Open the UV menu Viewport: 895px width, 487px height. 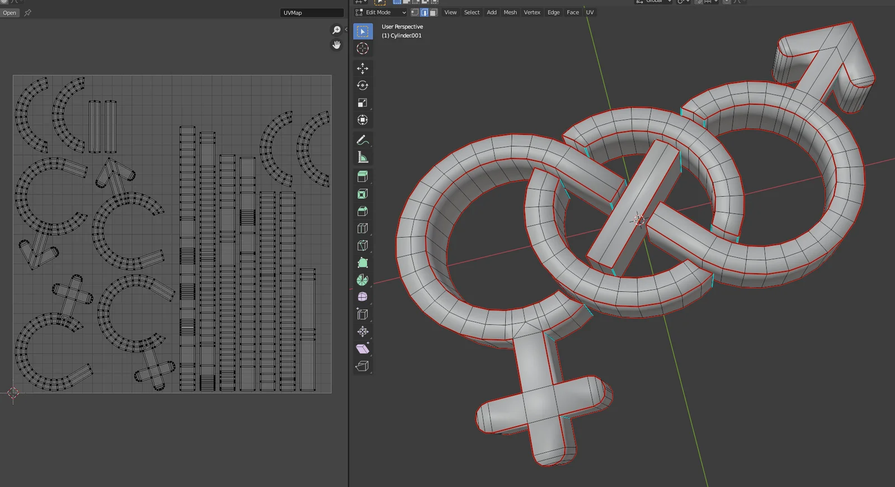[590, 12]
